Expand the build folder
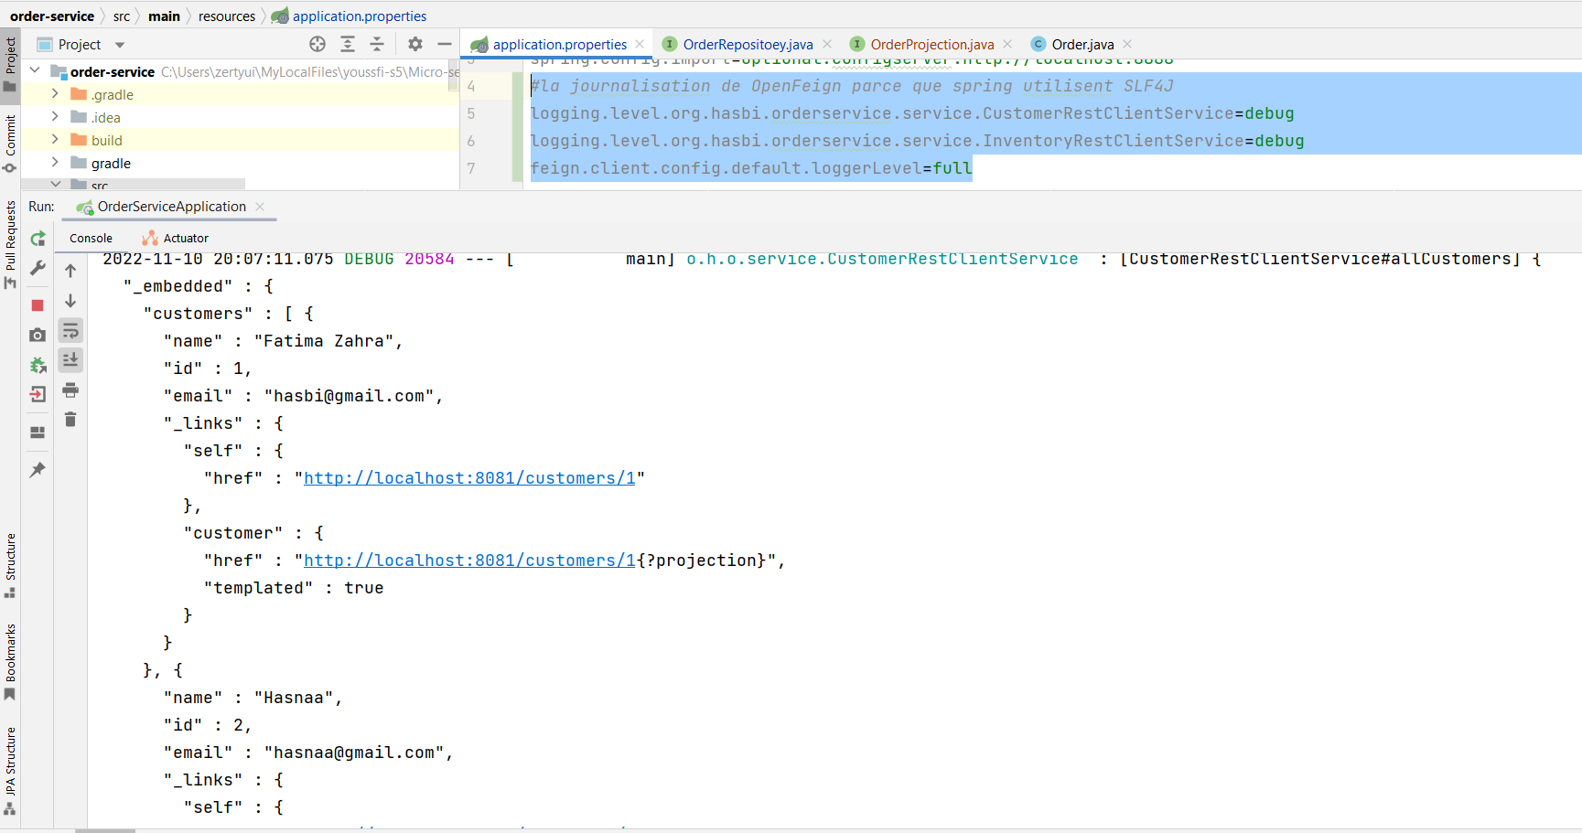Screen dimensions: 1582x833 point(55,140)
